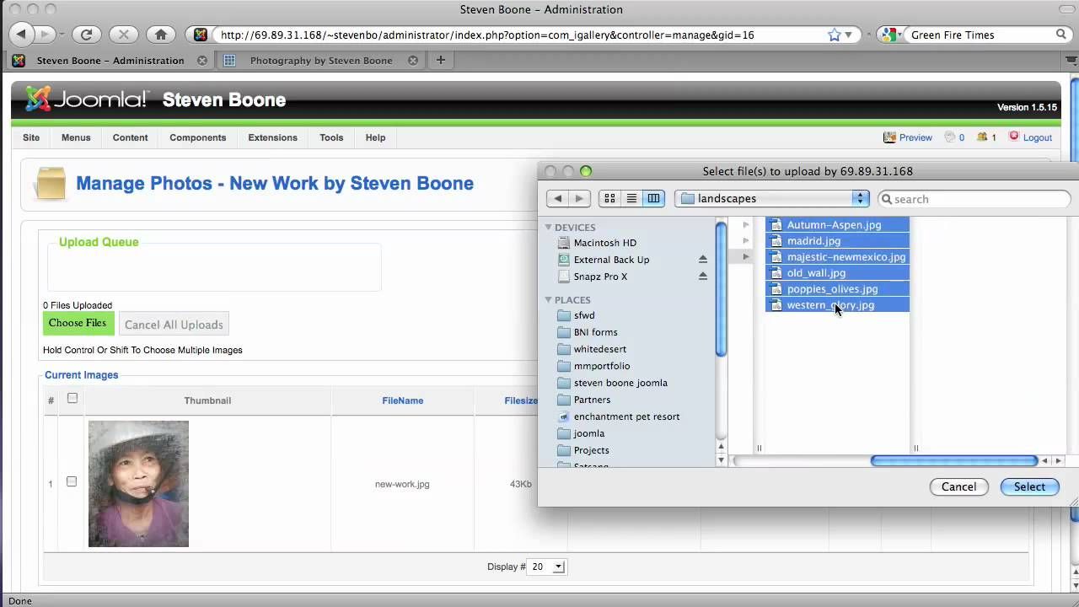Screen dimensions: 1079x607
Task: Select the file Autumn-Aspen.jpg
Action: [837, 225]
